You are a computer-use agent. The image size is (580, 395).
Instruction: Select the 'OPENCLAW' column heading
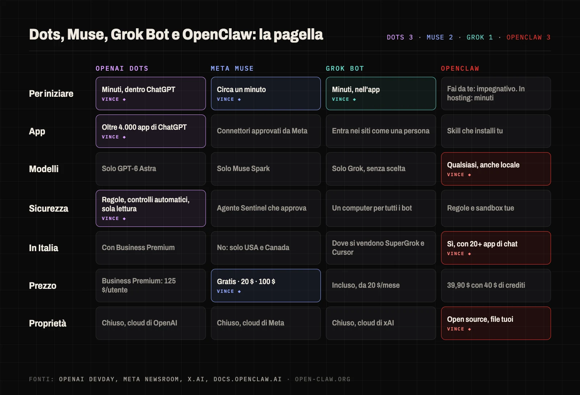tap(460, 68)
